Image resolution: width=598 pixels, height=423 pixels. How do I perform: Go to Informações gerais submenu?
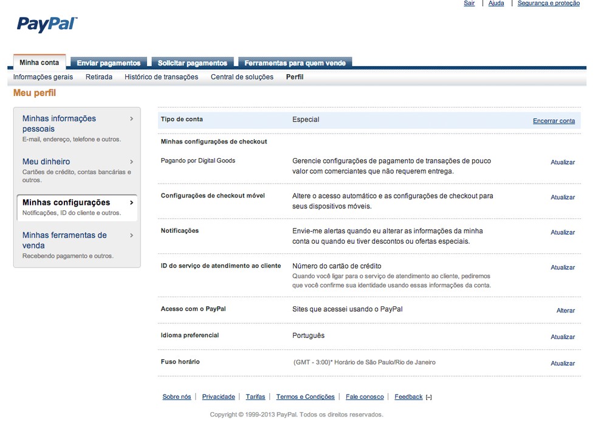click(43, 77)
